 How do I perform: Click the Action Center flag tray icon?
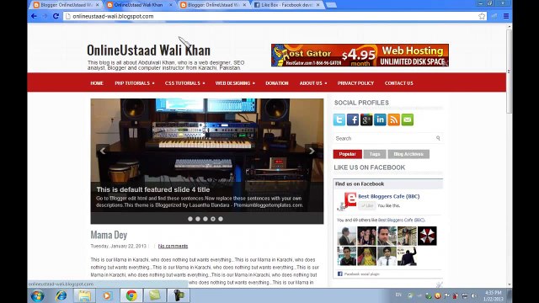click(447, 295)
